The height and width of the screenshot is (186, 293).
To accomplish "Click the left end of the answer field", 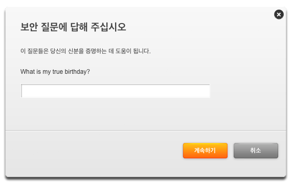I will pos(25,91).
